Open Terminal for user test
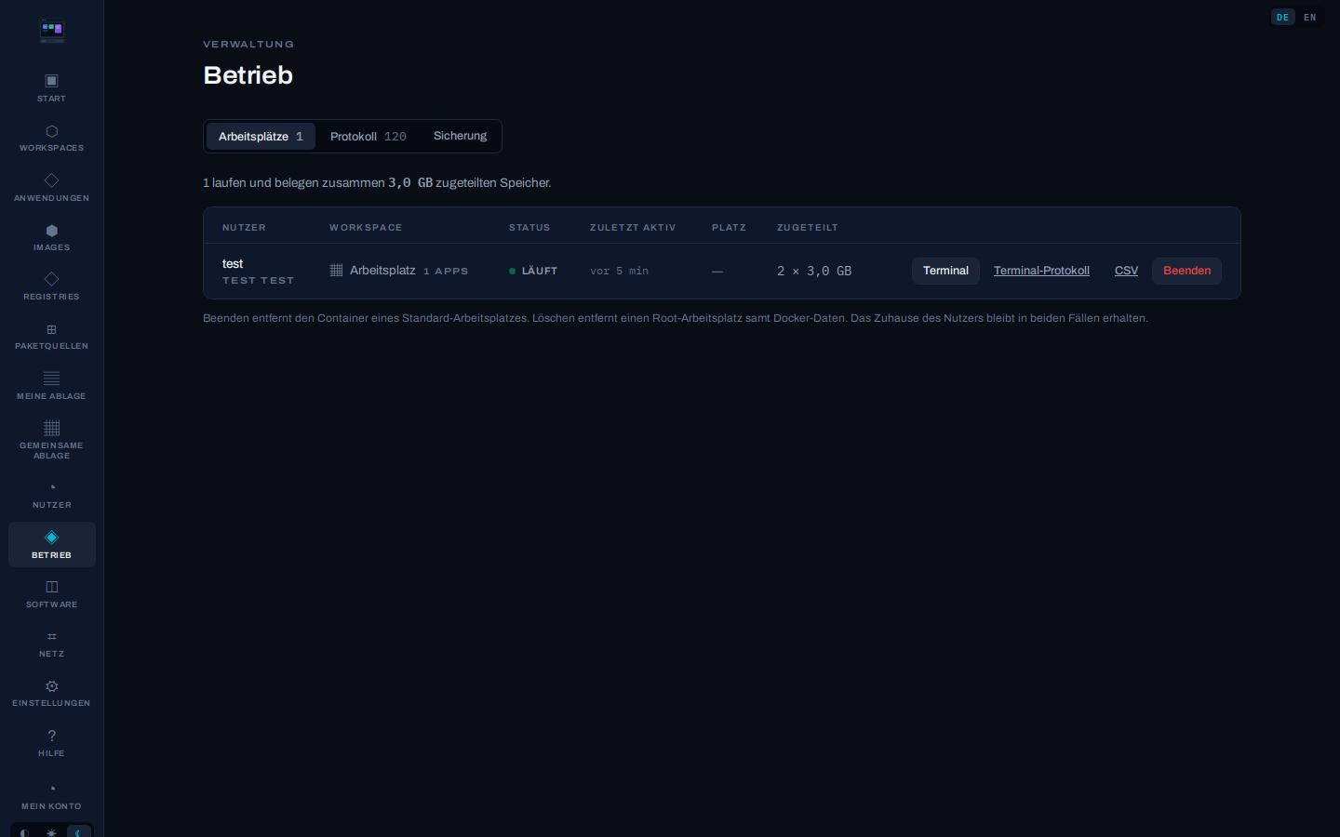Screen dimensions: 1340x837 coord(945,271)
